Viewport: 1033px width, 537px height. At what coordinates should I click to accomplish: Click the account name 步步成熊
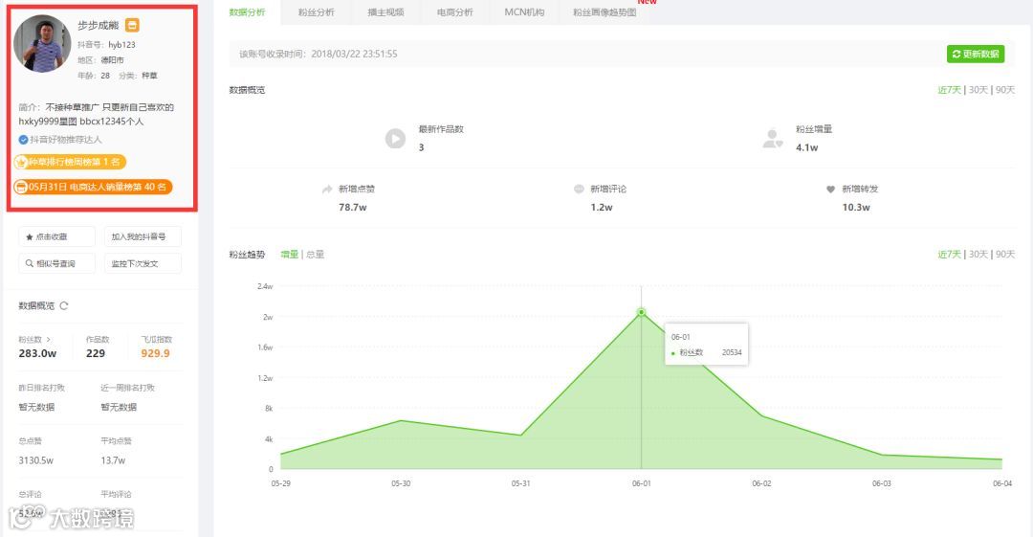99,26
